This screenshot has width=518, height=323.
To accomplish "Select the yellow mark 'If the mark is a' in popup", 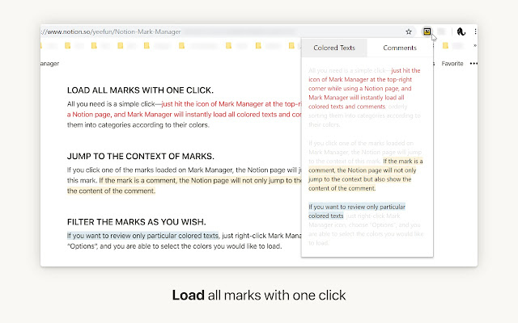I will point(365,174).
